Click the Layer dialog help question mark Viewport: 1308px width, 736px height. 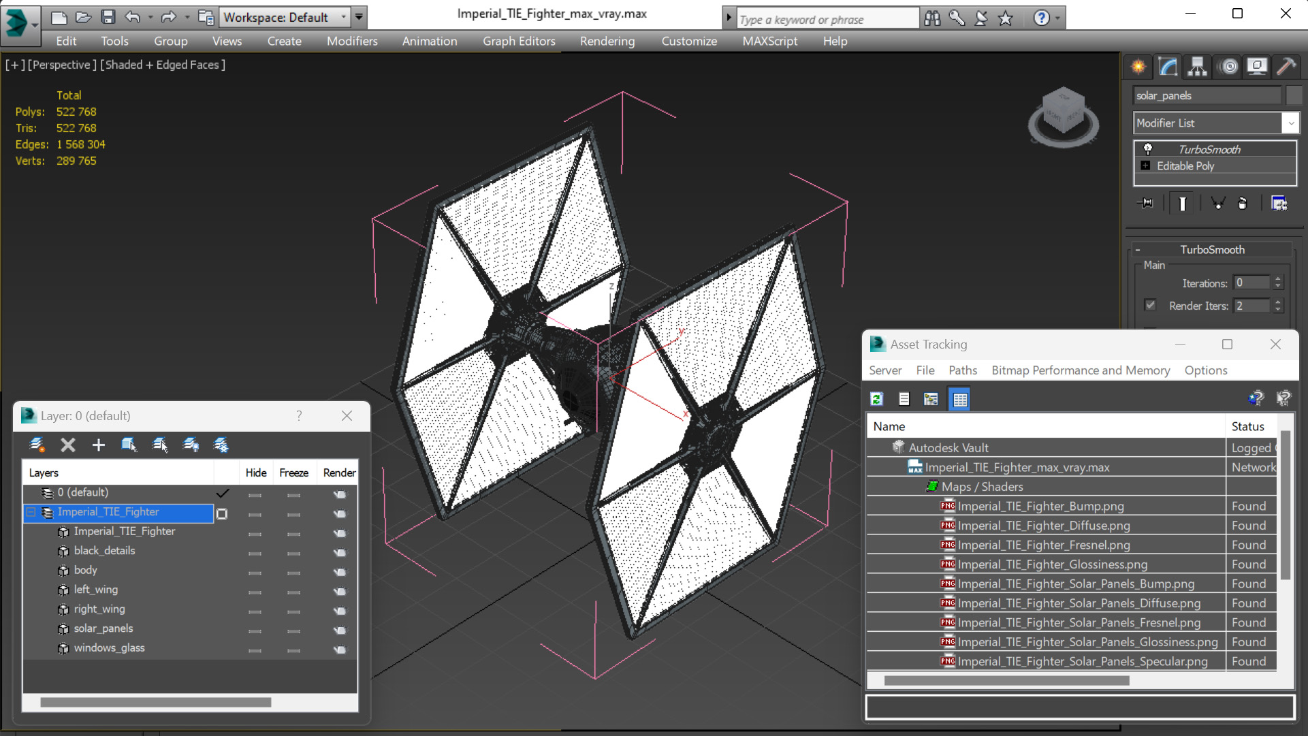[x=299, y=415]
